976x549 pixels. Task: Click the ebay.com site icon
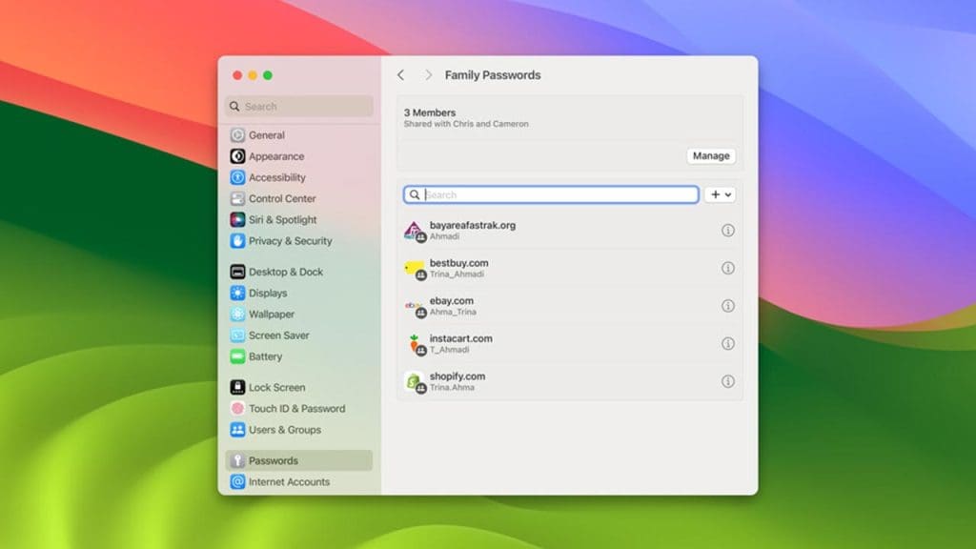pyautogui.click(x=415, y=306)
